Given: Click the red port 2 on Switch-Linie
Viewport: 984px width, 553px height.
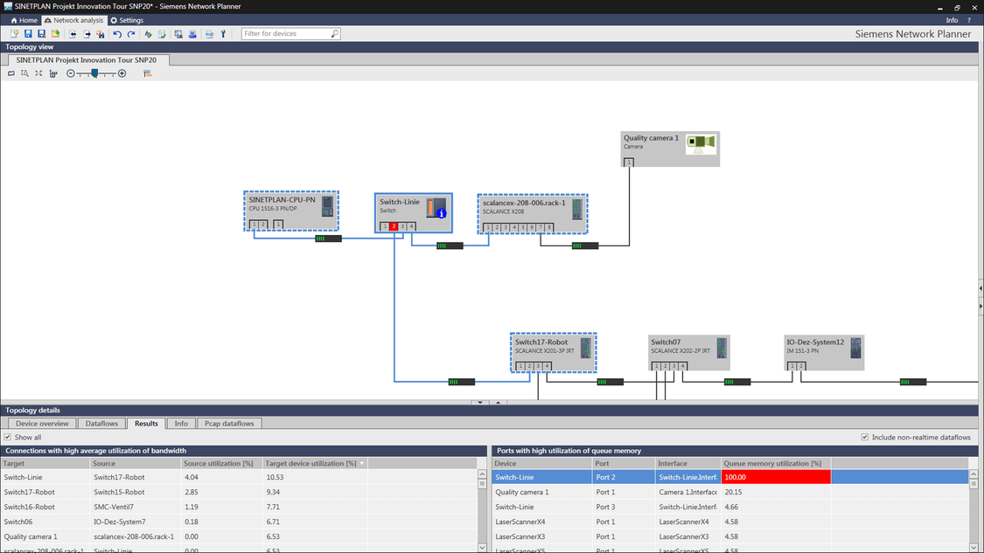Looking at the screenshot, I should click(x=394, y=226).
